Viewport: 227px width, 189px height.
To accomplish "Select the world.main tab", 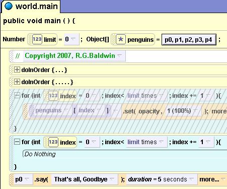I will pos(31,7).
